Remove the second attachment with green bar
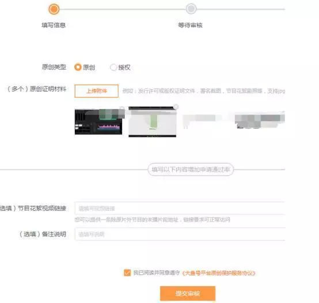Viewport: 319px width, 303px height. coord(176,107)
